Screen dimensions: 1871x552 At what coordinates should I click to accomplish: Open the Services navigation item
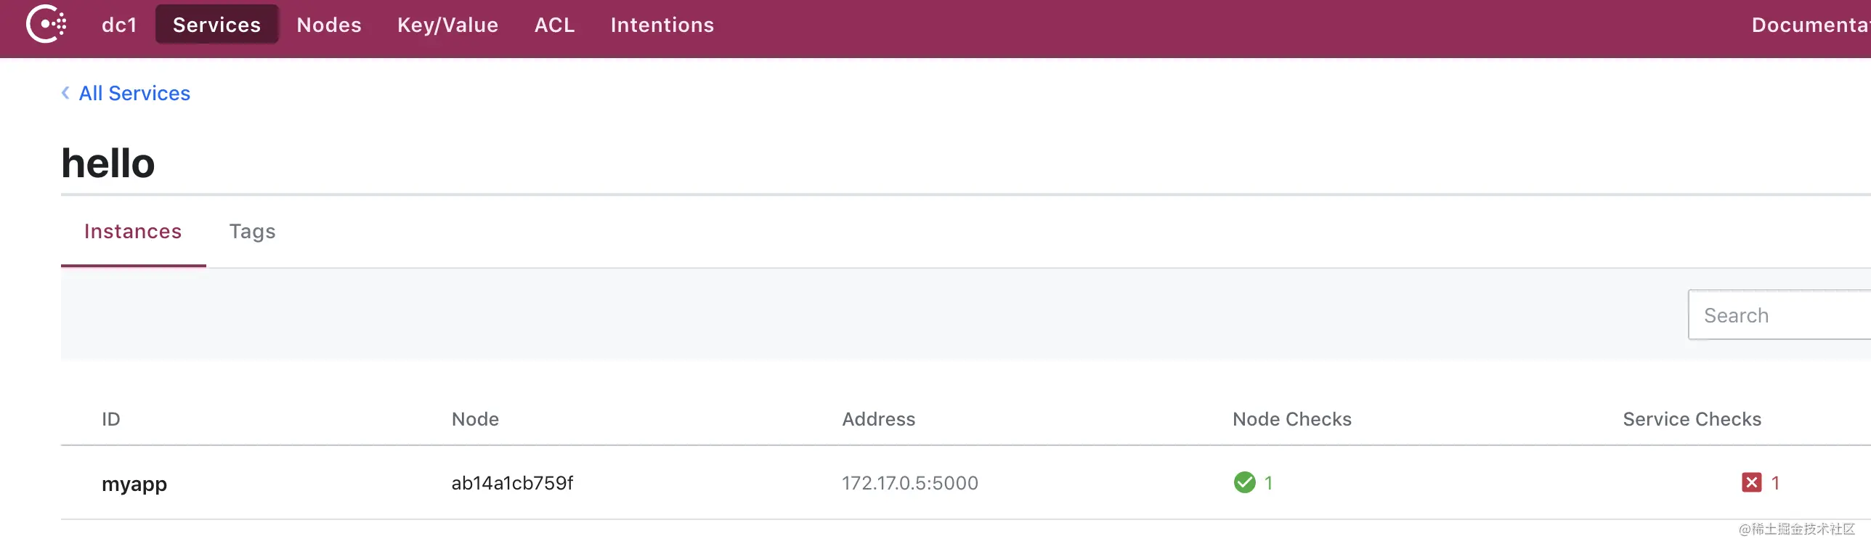(216, 25)
